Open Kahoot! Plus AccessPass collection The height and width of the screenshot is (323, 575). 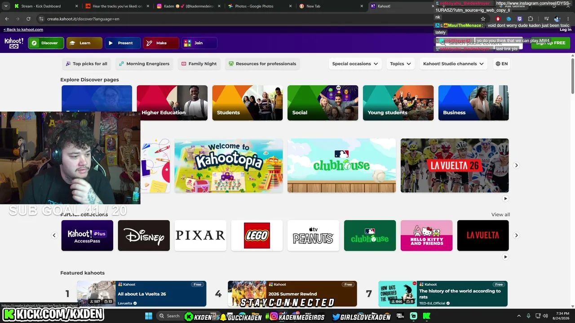coord(87,236)
